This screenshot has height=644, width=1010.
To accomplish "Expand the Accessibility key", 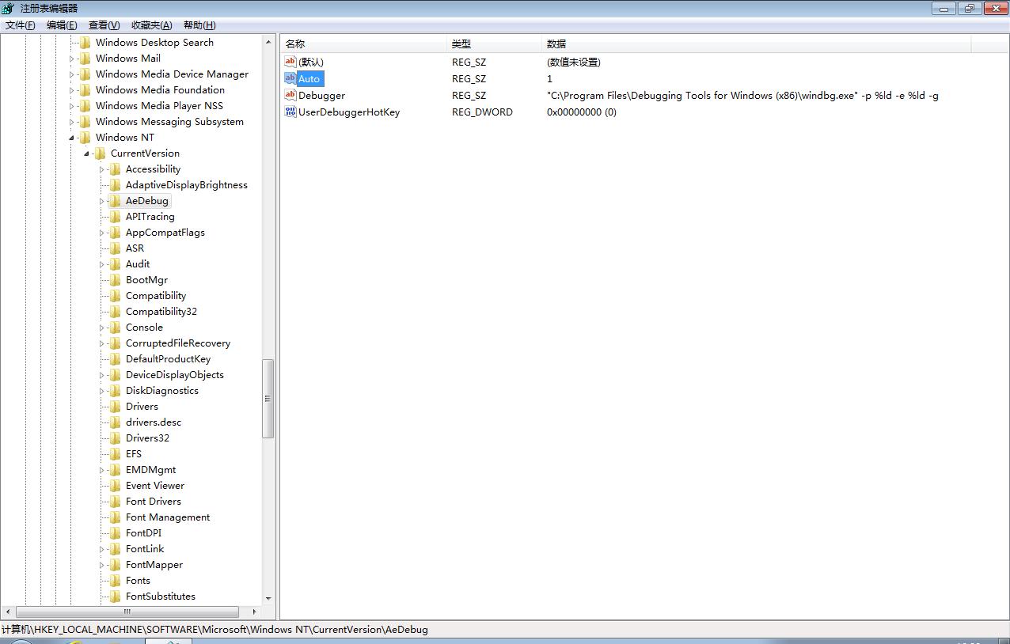I will pos(102,169).
